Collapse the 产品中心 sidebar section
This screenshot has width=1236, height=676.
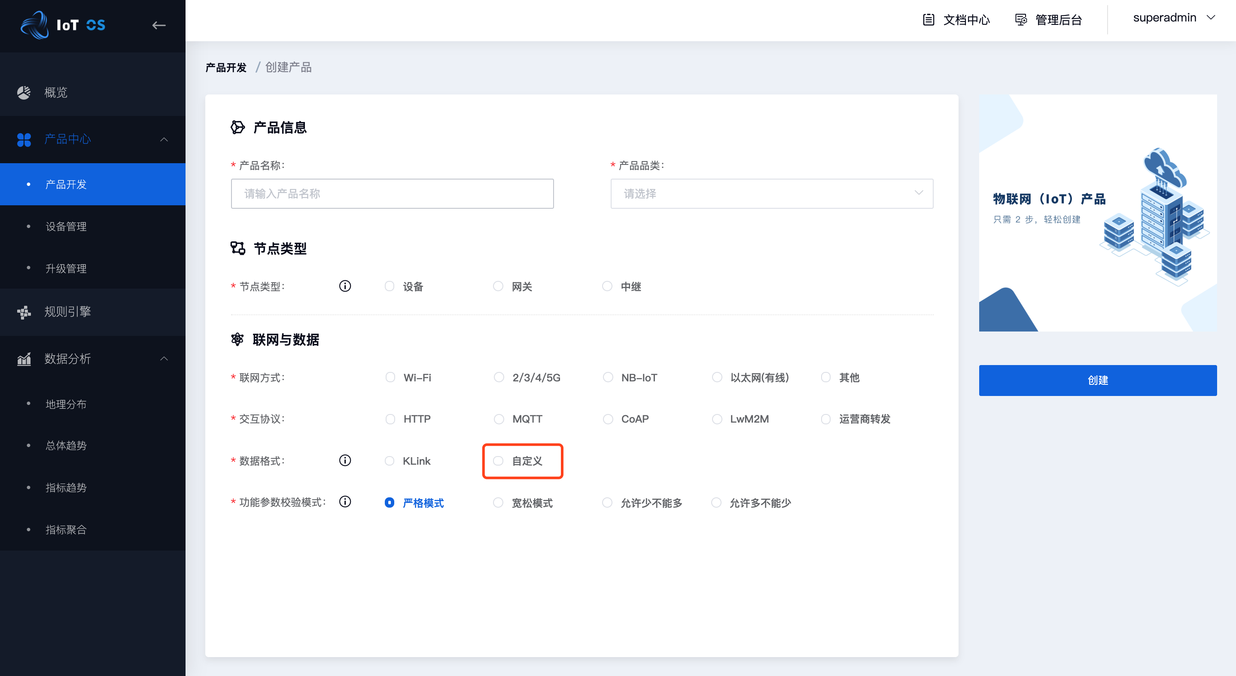(x=164, y=139)
